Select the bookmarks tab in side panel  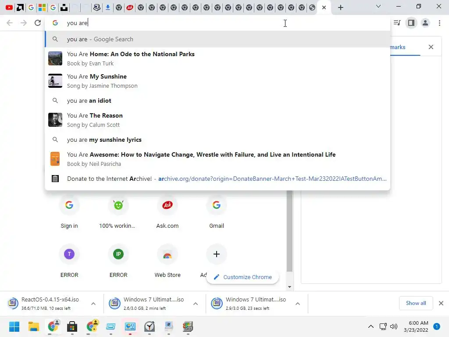[x=405, y=47]
